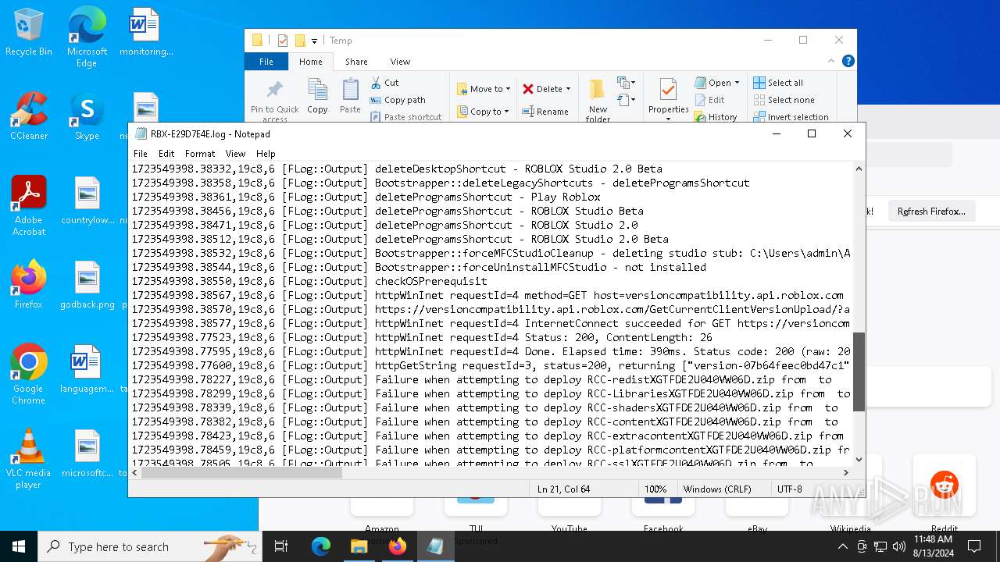Open the Notepad Edit menu

point(166,154)
